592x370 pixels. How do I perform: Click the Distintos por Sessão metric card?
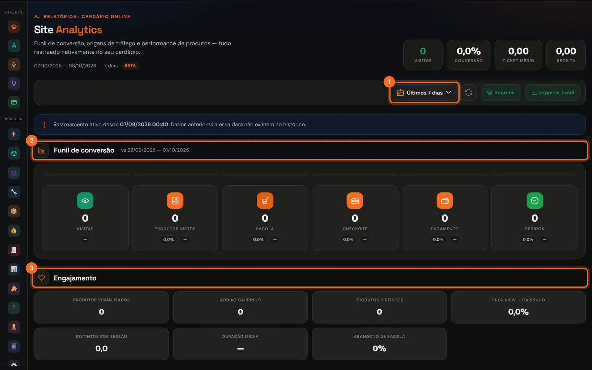[x=101, y=344]
